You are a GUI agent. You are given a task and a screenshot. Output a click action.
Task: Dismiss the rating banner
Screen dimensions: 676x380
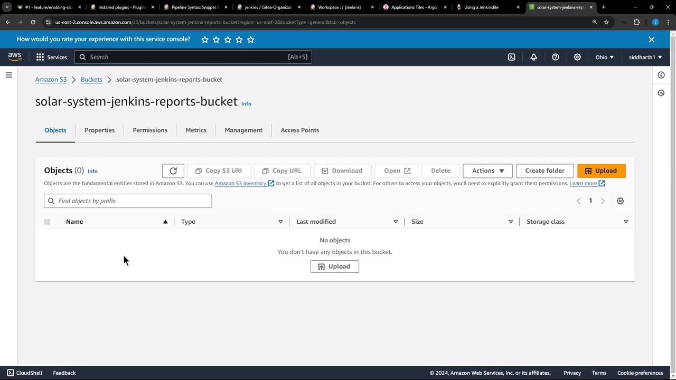(652, 40)
